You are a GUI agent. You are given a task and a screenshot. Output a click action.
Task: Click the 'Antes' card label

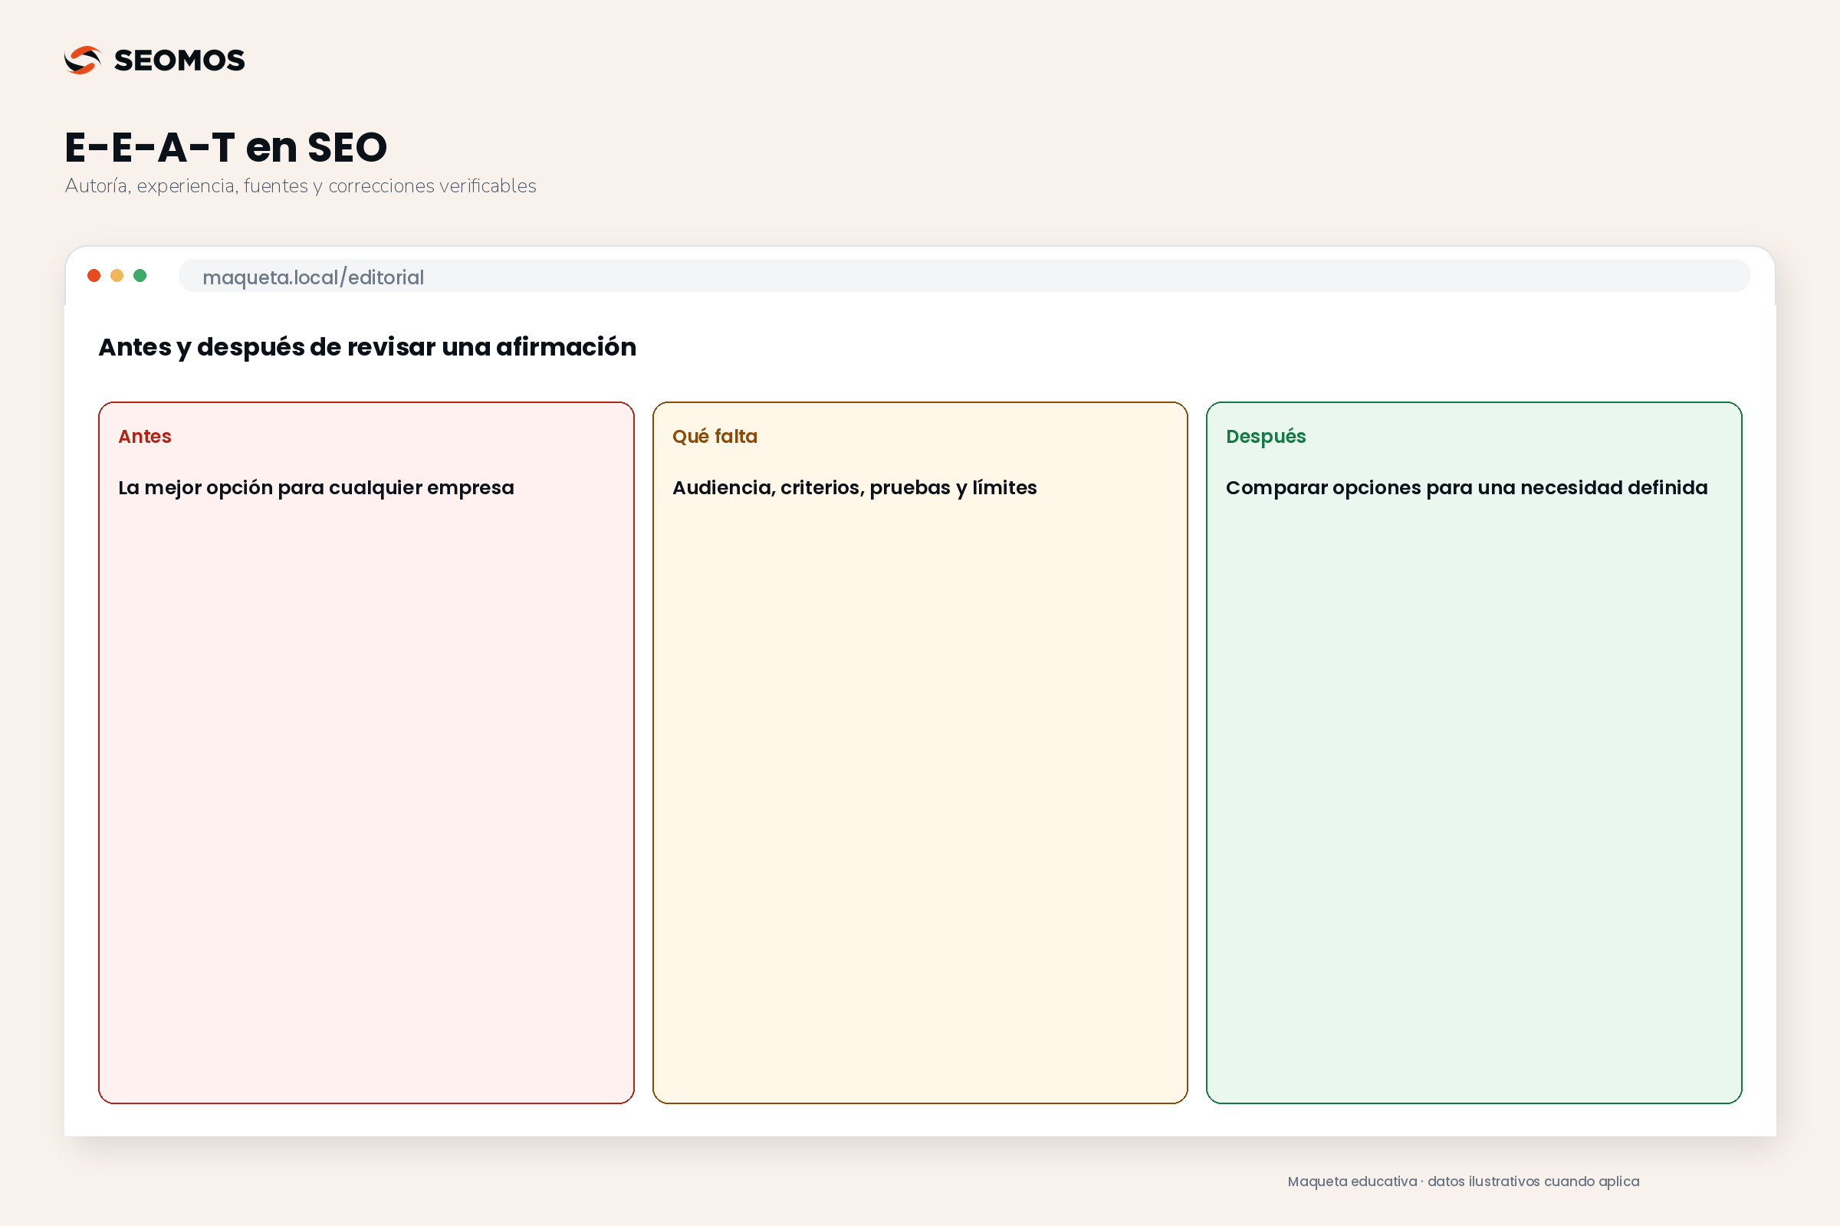click(145, 436)
